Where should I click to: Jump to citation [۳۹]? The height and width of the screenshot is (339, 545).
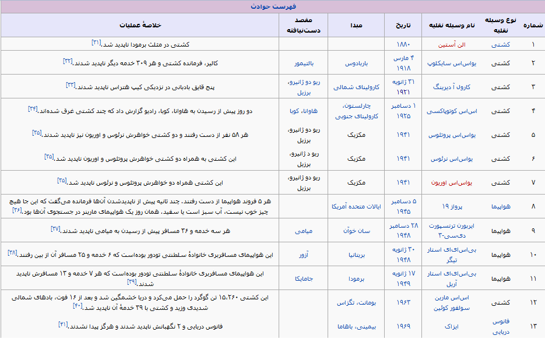click(132, 282)
